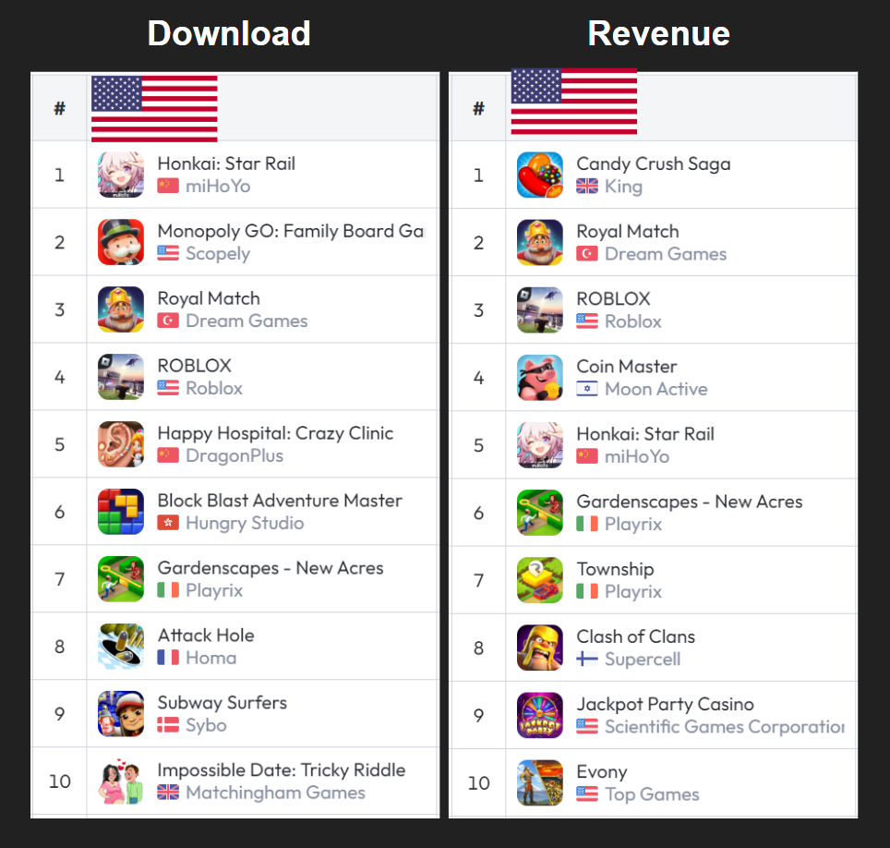Click the Subway Surfers app icon
The height and width of the screenshot is (848, 890).
coord(120,714)
